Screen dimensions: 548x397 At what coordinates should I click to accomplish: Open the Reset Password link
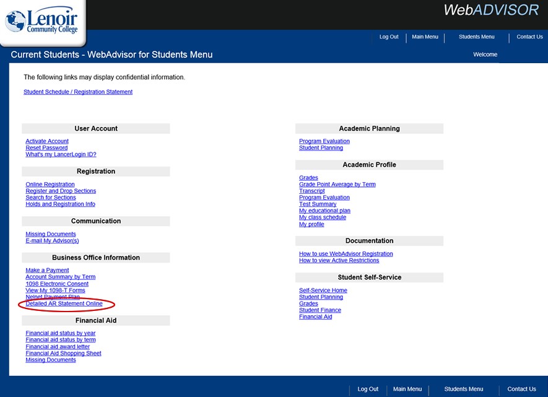point(46,148)
